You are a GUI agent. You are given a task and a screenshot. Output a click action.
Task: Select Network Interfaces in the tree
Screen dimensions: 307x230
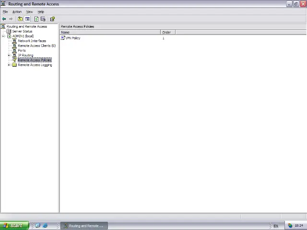[32, 41]
